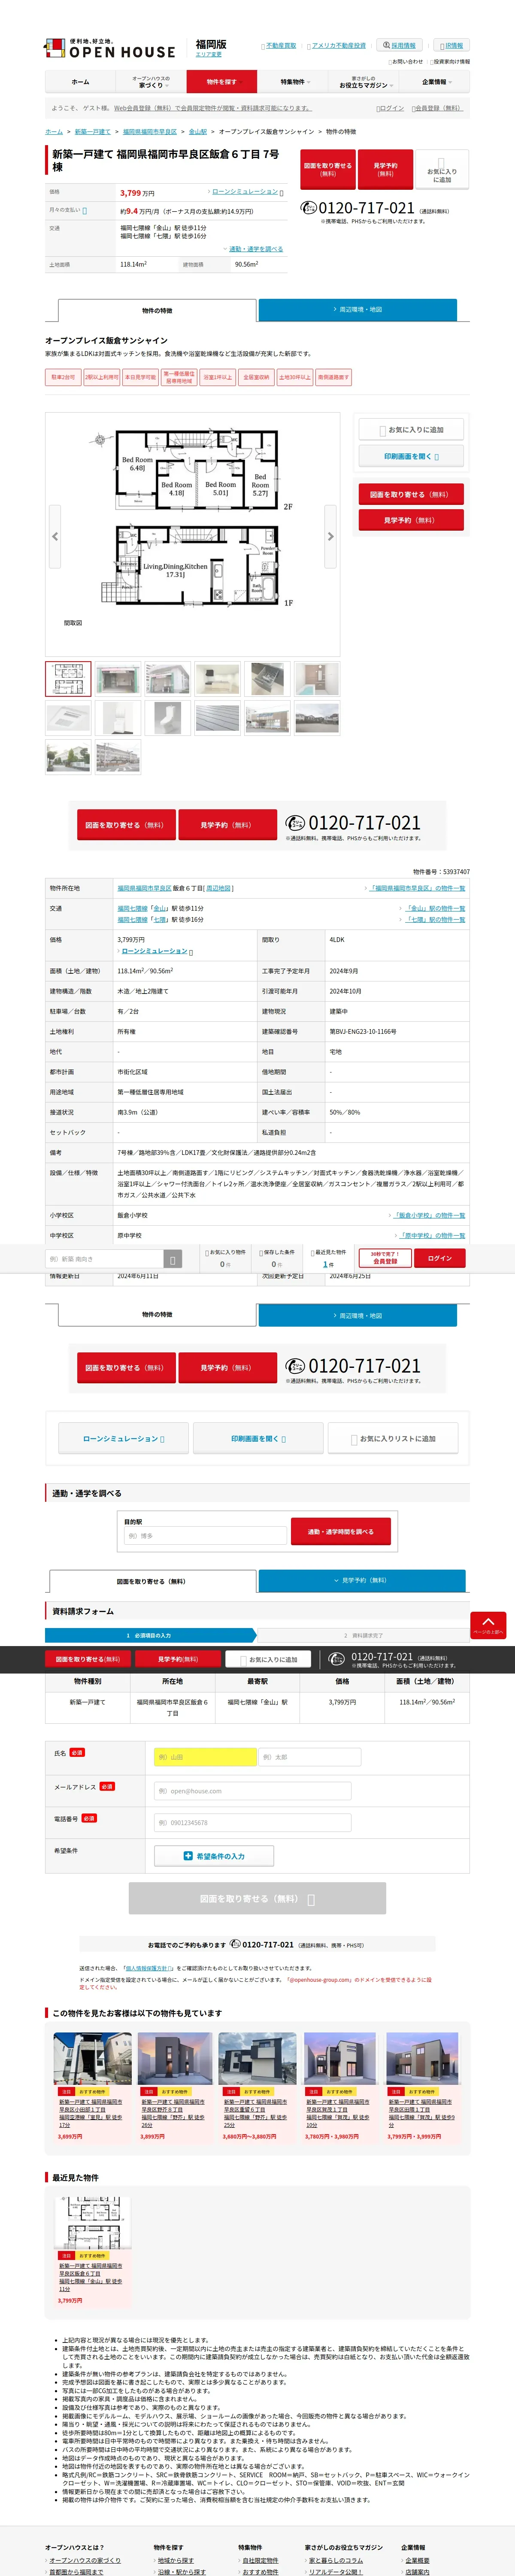Expand オープンハウスの家づくり nav menu
This screenshot has height=2576, width=515.
[x=151, y=82]
